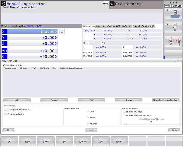Viewport: 183px width, 147px height.
Task: Open the QPARA tab
Action: tap(145, 27)
